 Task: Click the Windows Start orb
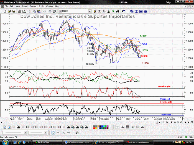click(5, 142)
